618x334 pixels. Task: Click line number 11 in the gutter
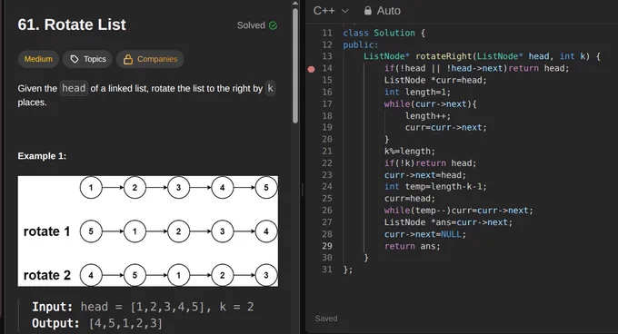point(327,33)
